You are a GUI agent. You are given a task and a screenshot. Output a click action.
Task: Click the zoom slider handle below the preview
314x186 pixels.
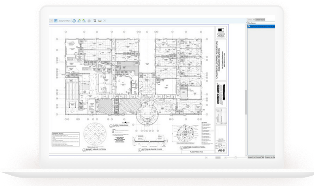point(235,158)
